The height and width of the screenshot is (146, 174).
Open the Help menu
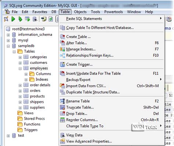point(149,12)
